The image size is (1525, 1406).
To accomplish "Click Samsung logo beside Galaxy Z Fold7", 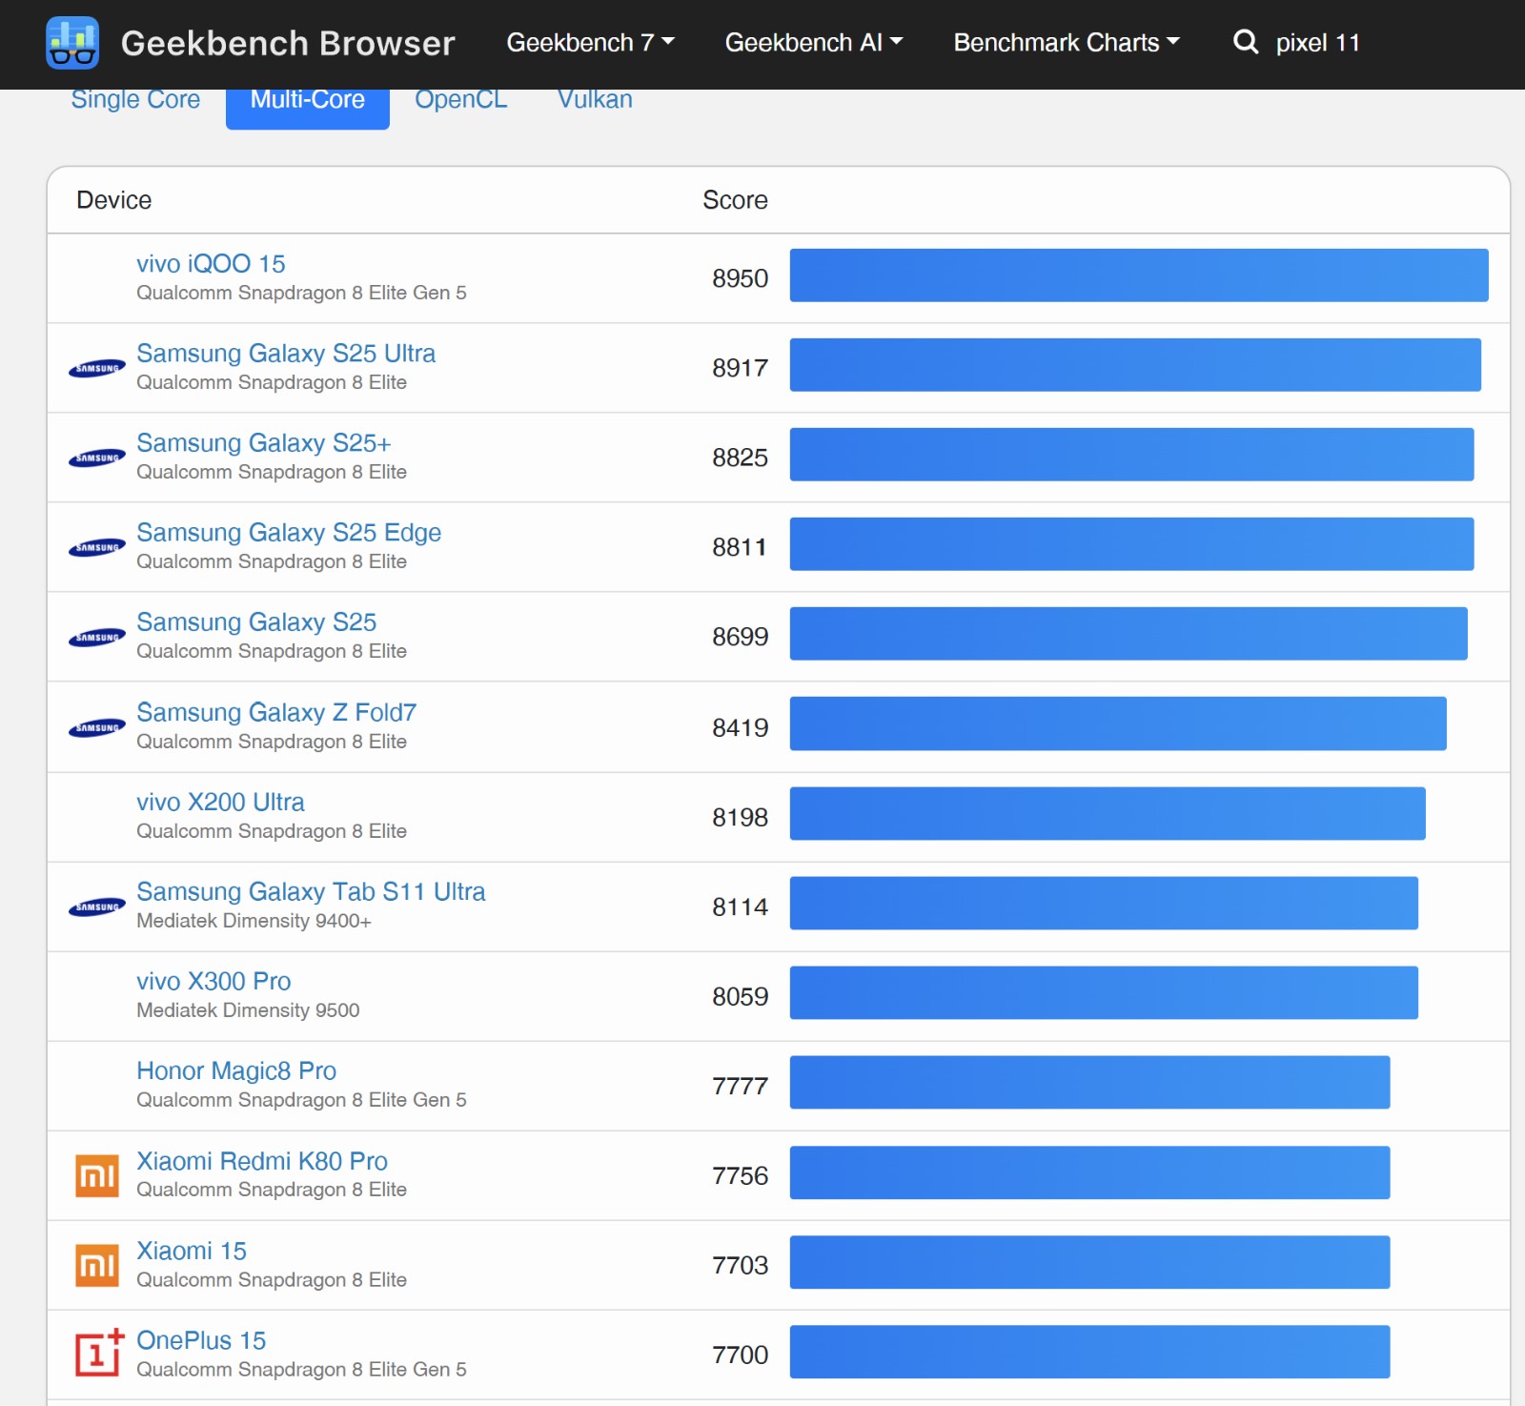I will [x=97, y=727].
